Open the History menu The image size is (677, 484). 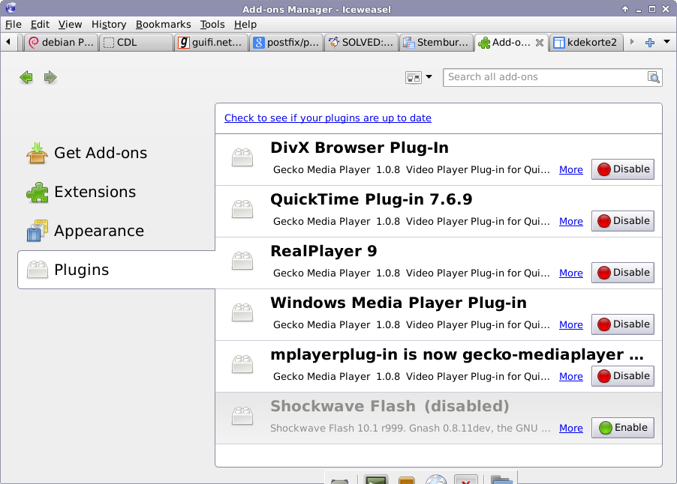109,25
